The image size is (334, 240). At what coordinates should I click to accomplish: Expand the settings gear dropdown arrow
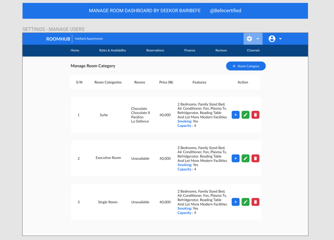[x=258, y=39]
